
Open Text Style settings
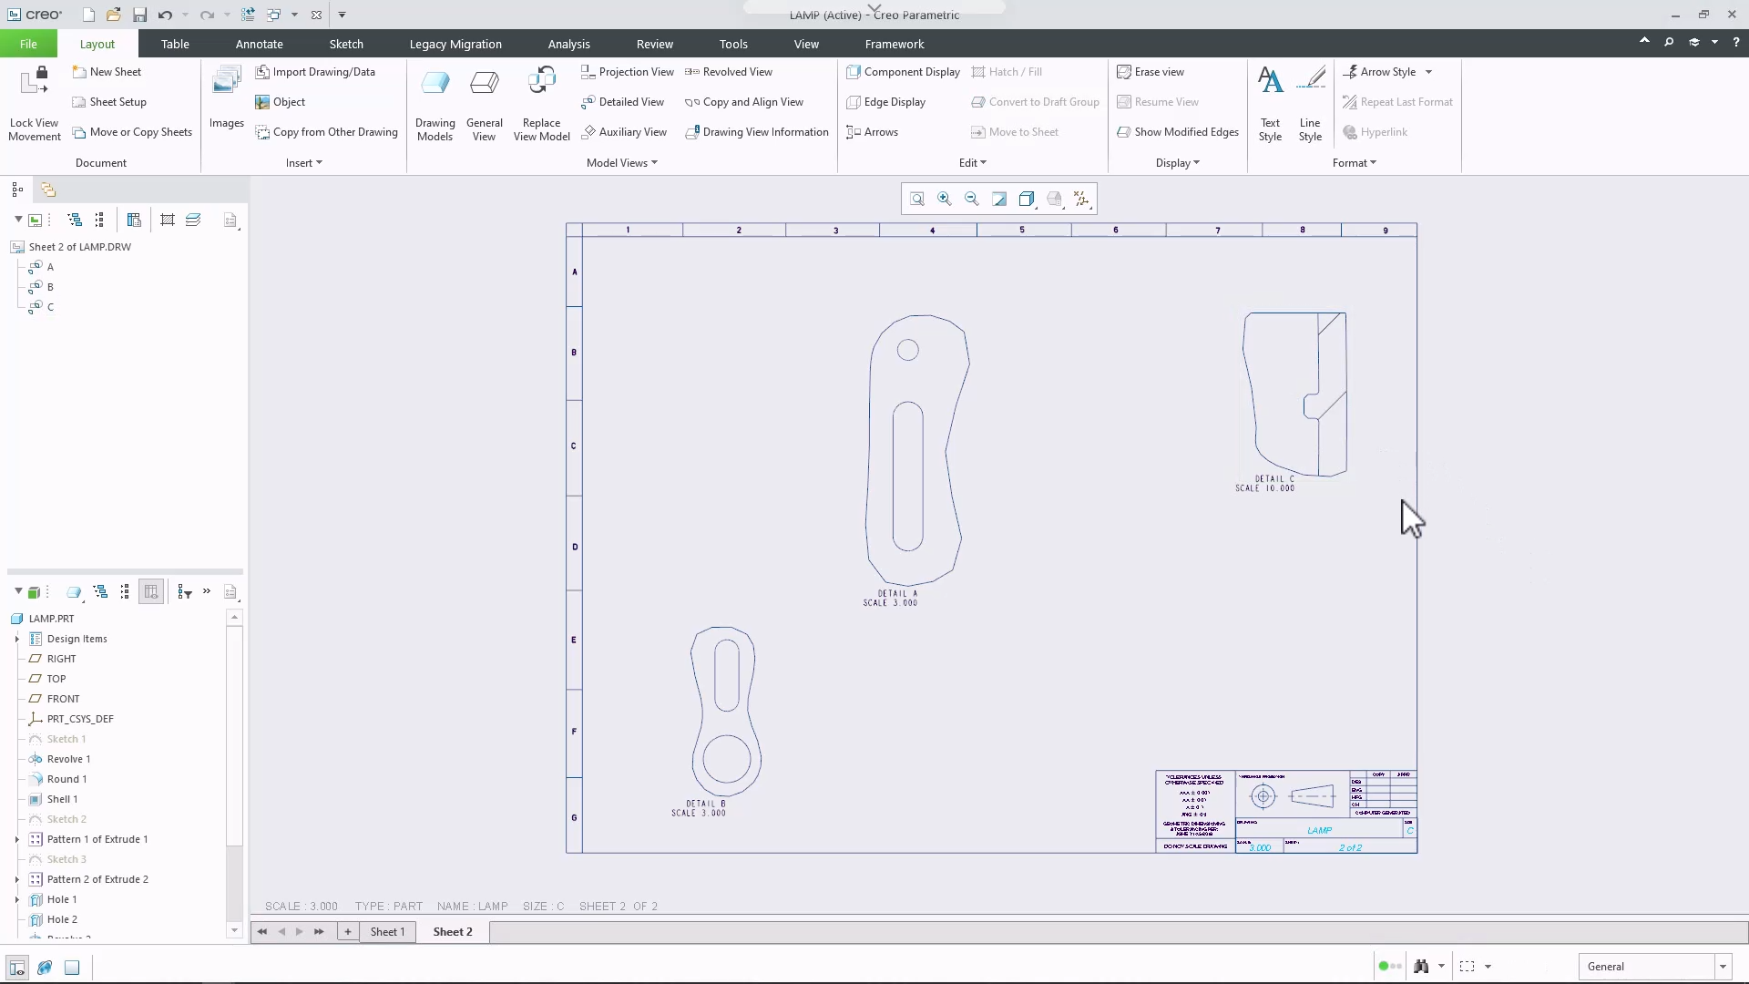click(x=1270, y=105)
